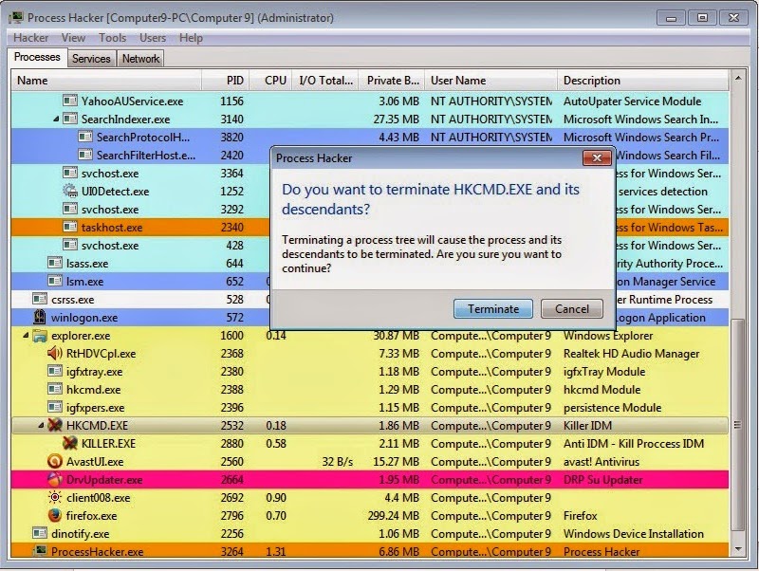759x571 pixels.
Task: Click the Terminate button in dialog
Action: coord(492,308)
